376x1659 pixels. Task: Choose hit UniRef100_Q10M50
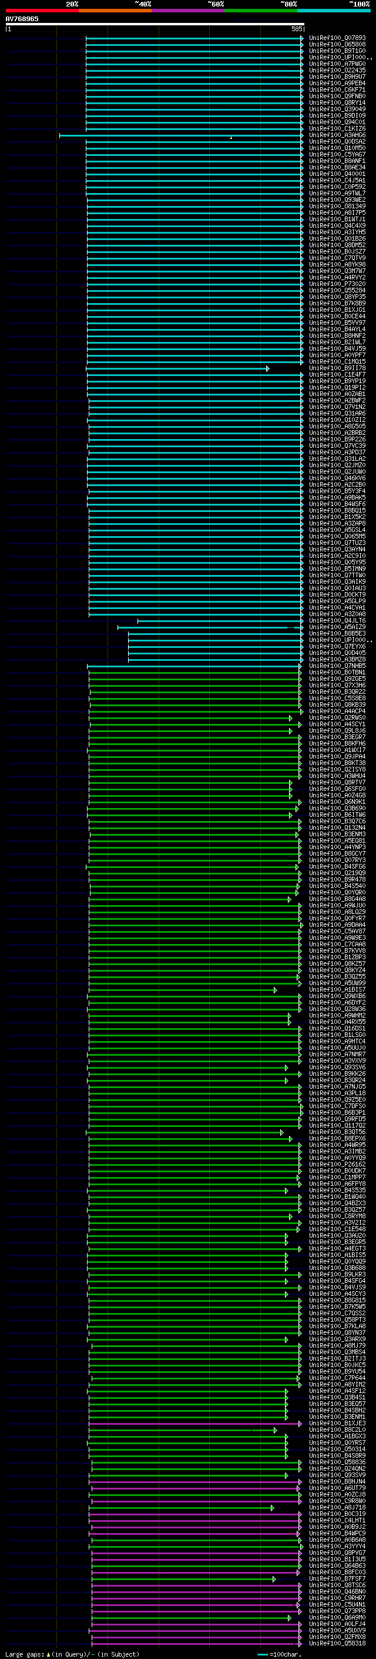(x=337, y=148)
